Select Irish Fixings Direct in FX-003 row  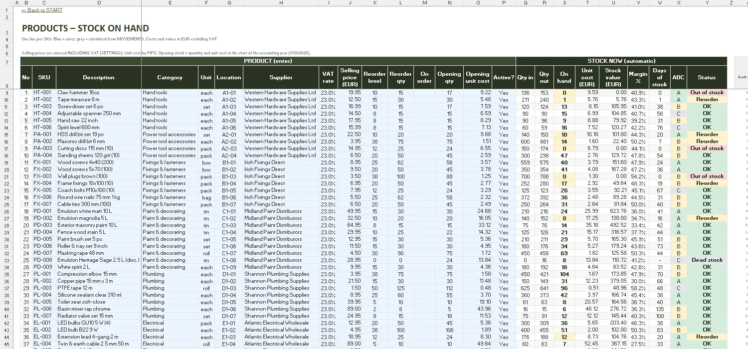coord(281,176)
